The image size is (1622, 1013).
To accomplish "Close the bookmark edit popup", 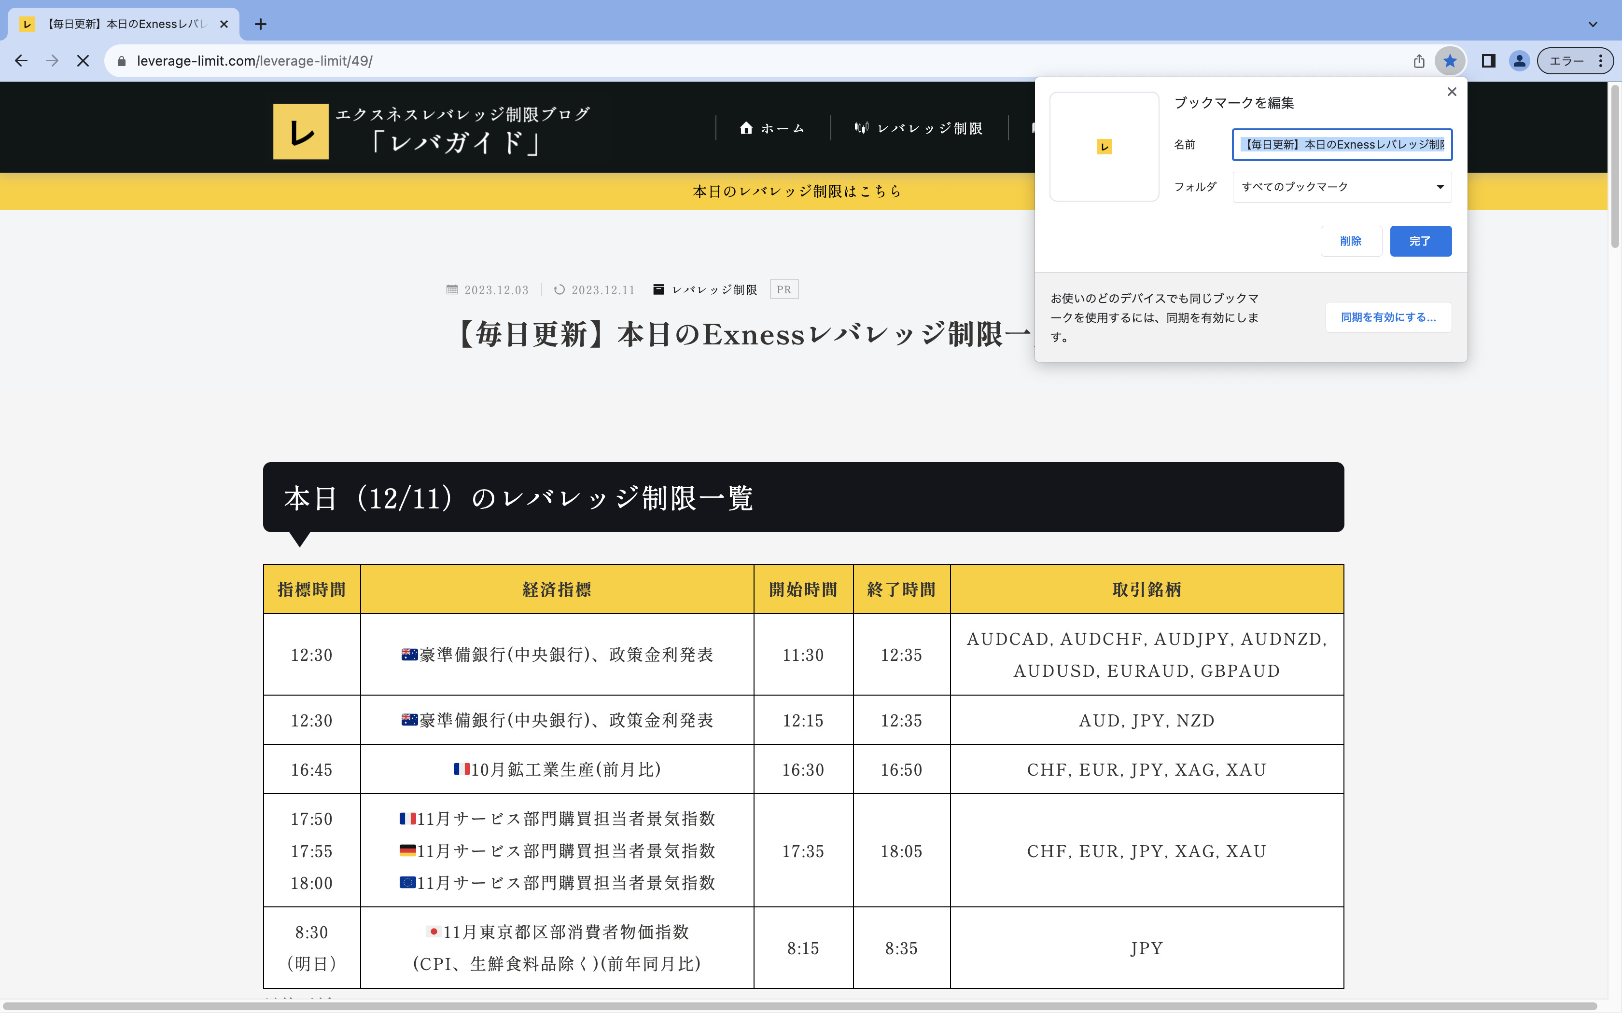I will [x=1452, y=92].
